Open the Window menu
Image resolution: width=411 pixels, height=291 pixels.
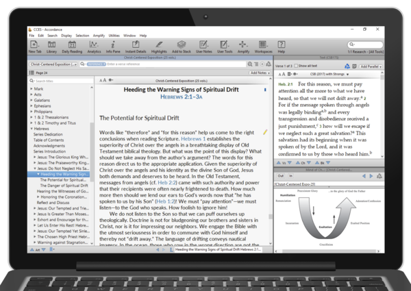129,36
